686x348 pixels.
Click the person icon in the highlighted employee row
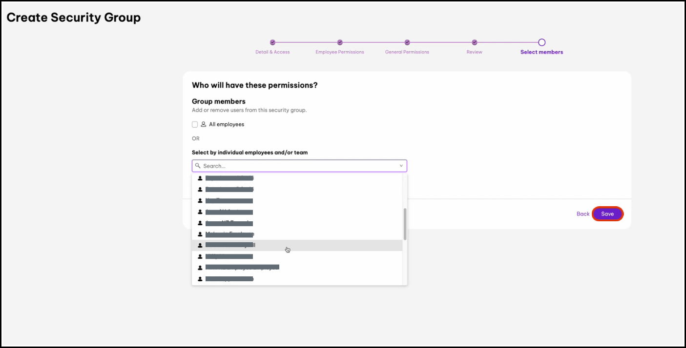coord(200,245)
